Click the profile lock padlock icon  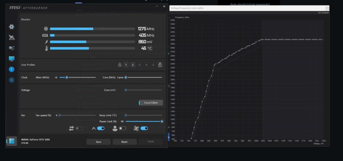(160, 65)
